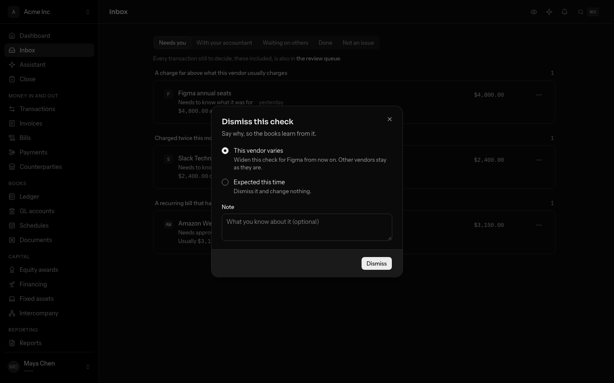Select the 'This vendor varies' radio option
614x383 pixels.
coord(225,151)
